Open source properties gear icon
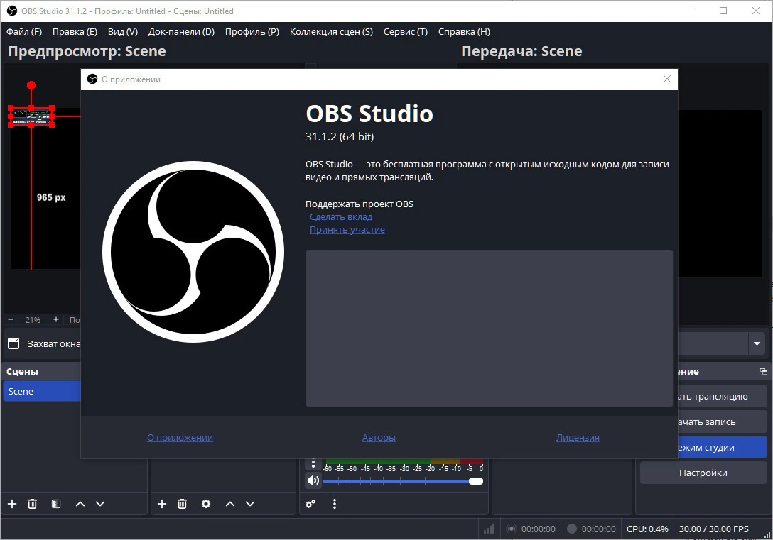 coord(206,504)
